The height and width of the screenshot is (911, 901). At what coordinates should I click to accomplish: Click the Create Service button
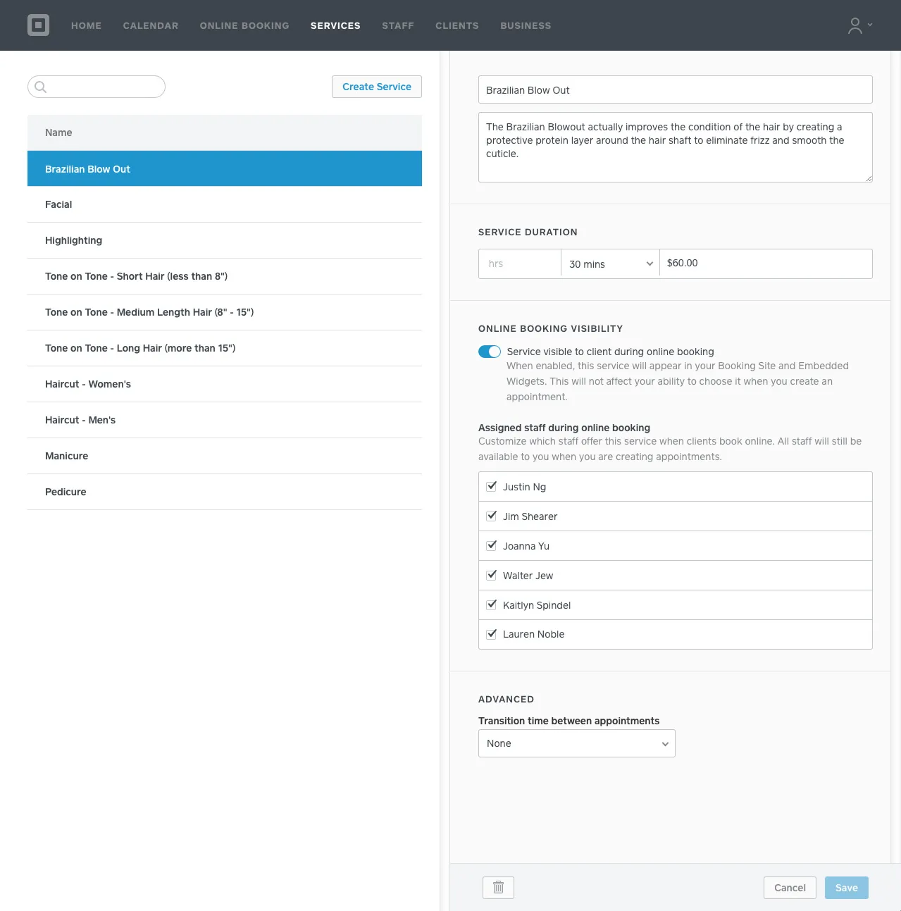point(376,87)
